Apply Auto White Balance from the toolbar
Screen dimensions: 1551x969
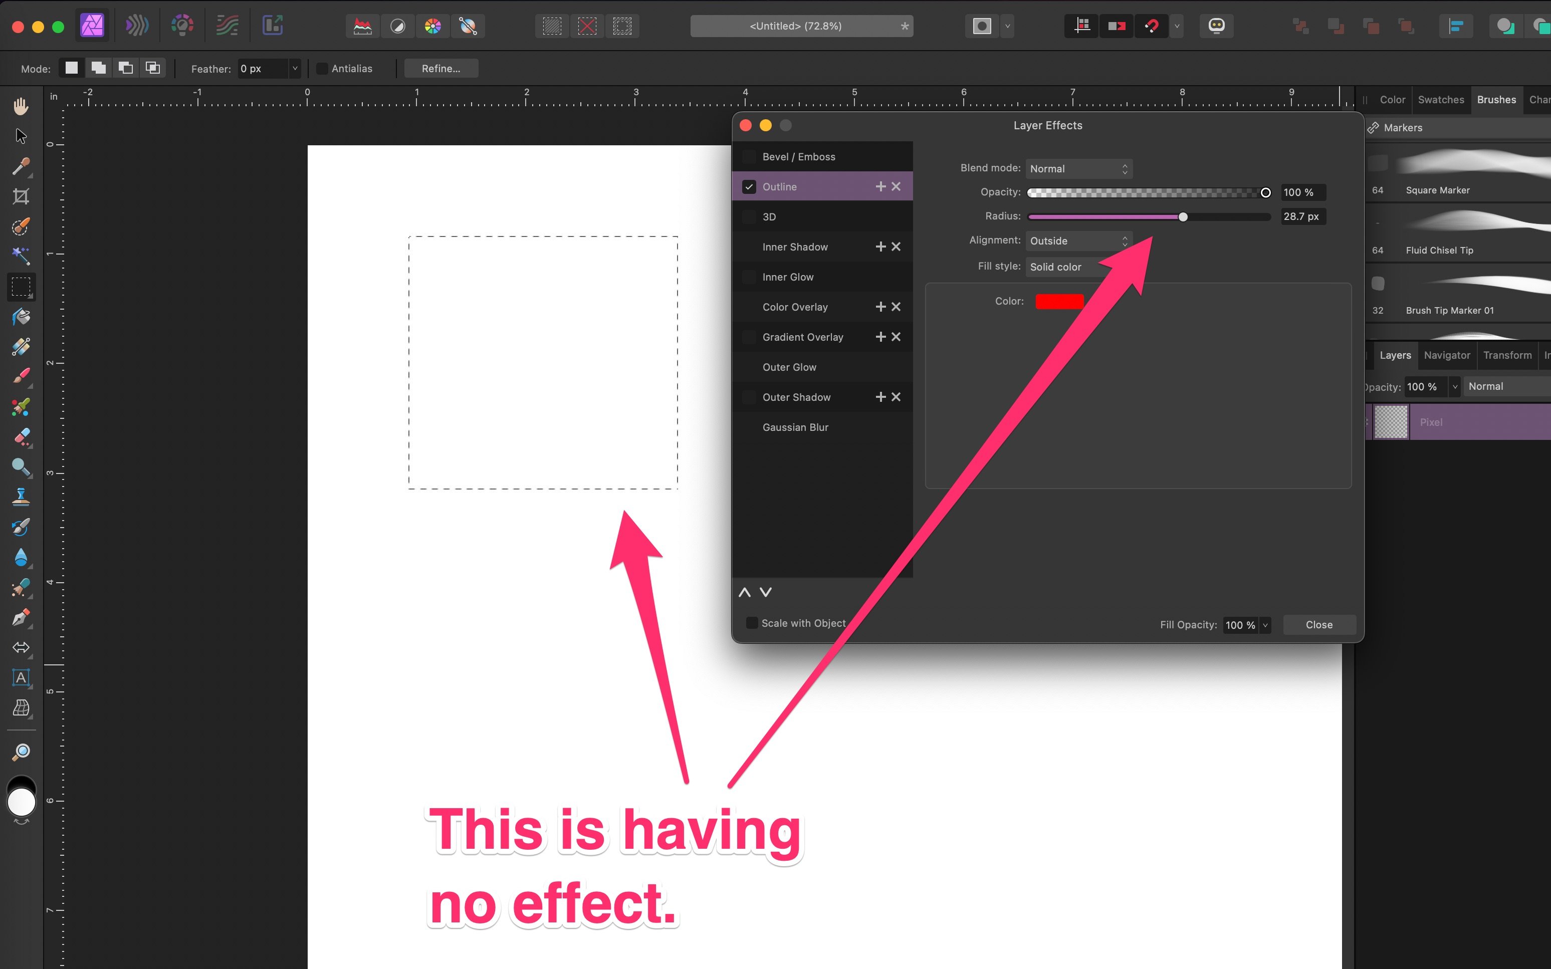(468, 26)
